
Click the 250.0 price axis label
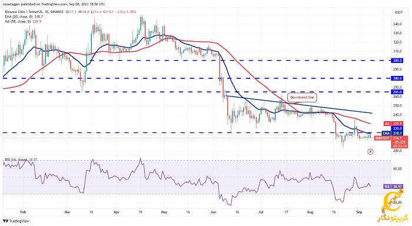397,105
